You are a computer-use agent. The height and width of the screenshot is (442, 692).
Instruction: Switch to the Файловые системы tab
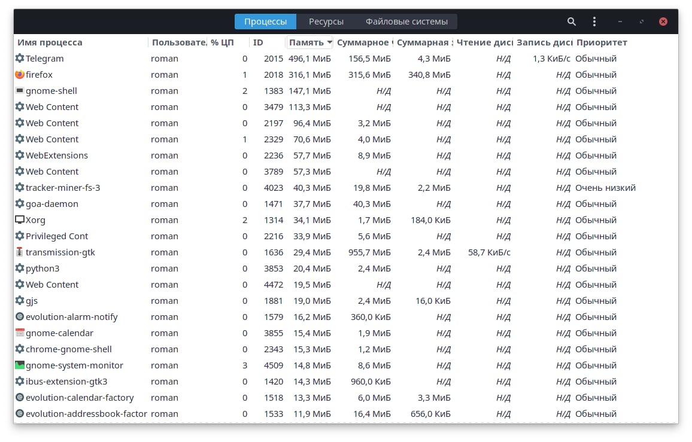[x=406, y=22]
